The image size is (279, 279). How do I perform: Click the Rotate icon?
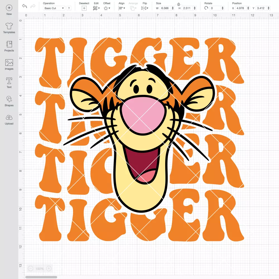[x=206, y=8]
